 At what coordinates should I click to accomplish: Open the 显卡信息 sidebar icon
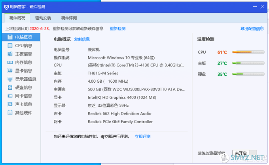coord(10,71)
